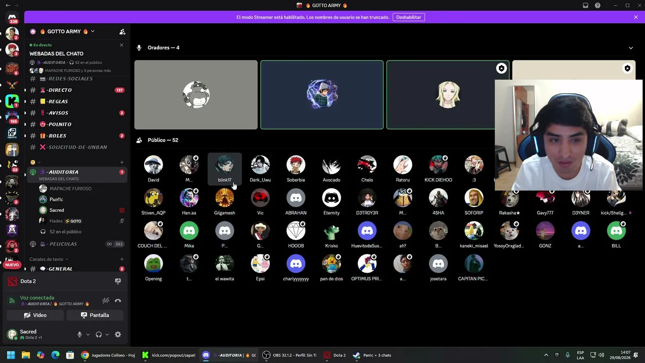
Task: Open audience member HOOOB's avatar
Action: pos(296,231)
